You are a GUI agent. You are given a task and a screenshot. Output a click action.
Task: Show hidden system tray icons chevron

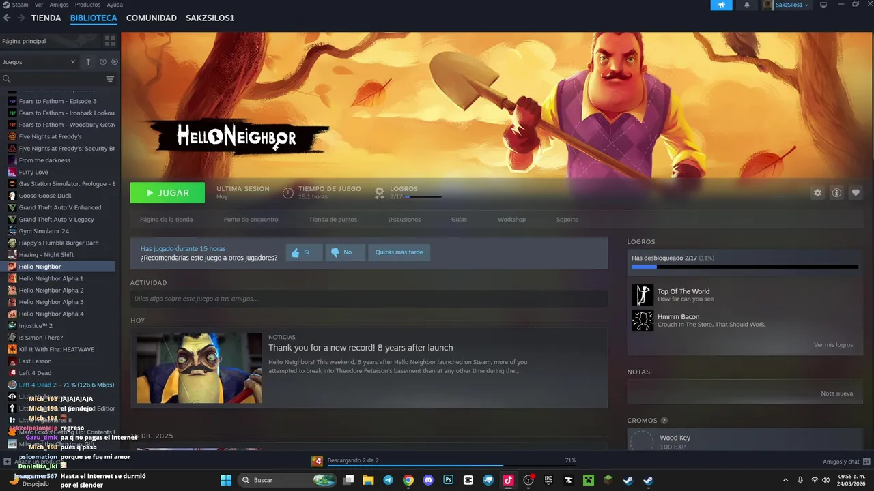(786, 480)
